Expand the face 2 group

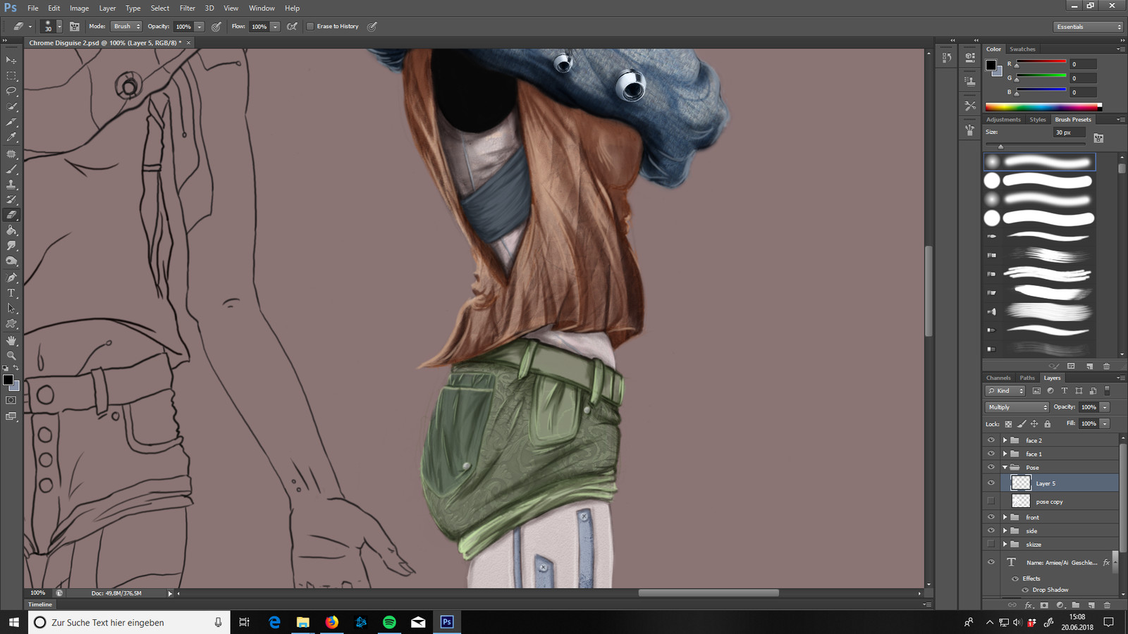coord(1005,440)
